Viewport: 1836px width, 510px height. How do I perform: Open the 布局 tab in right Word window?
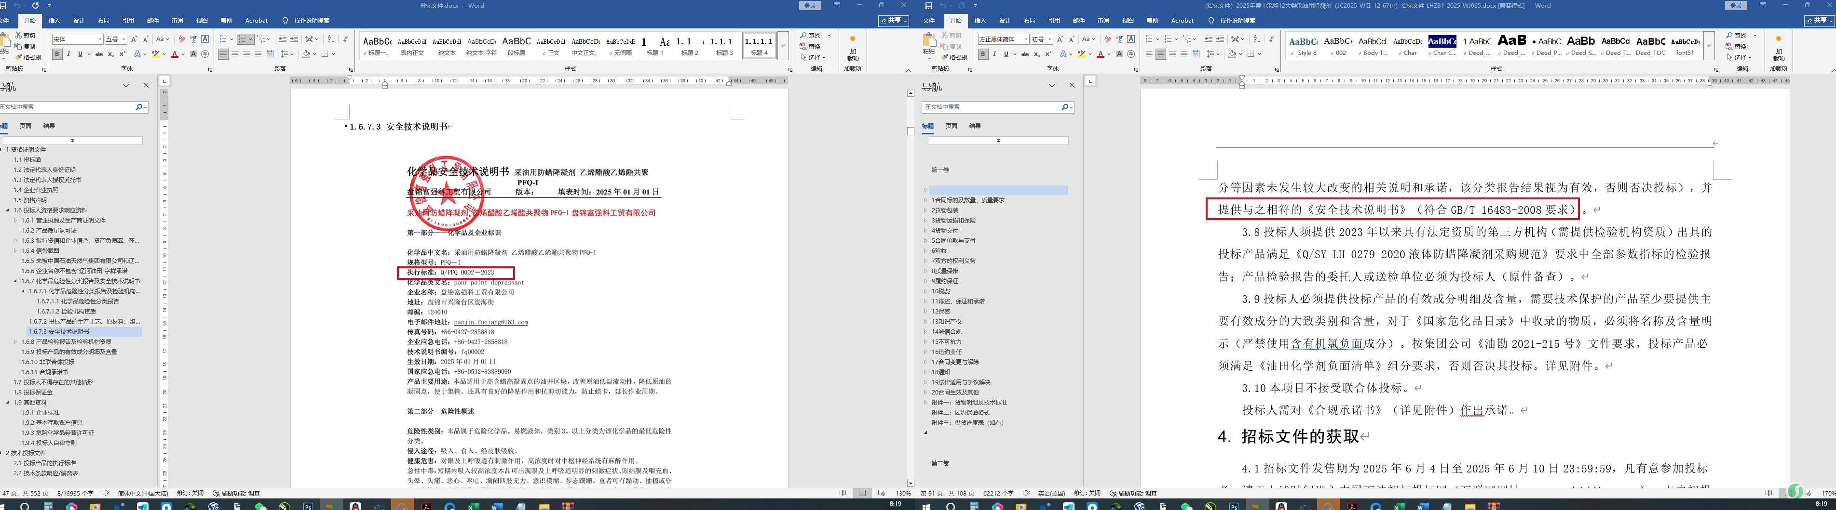pos(1029,21)
